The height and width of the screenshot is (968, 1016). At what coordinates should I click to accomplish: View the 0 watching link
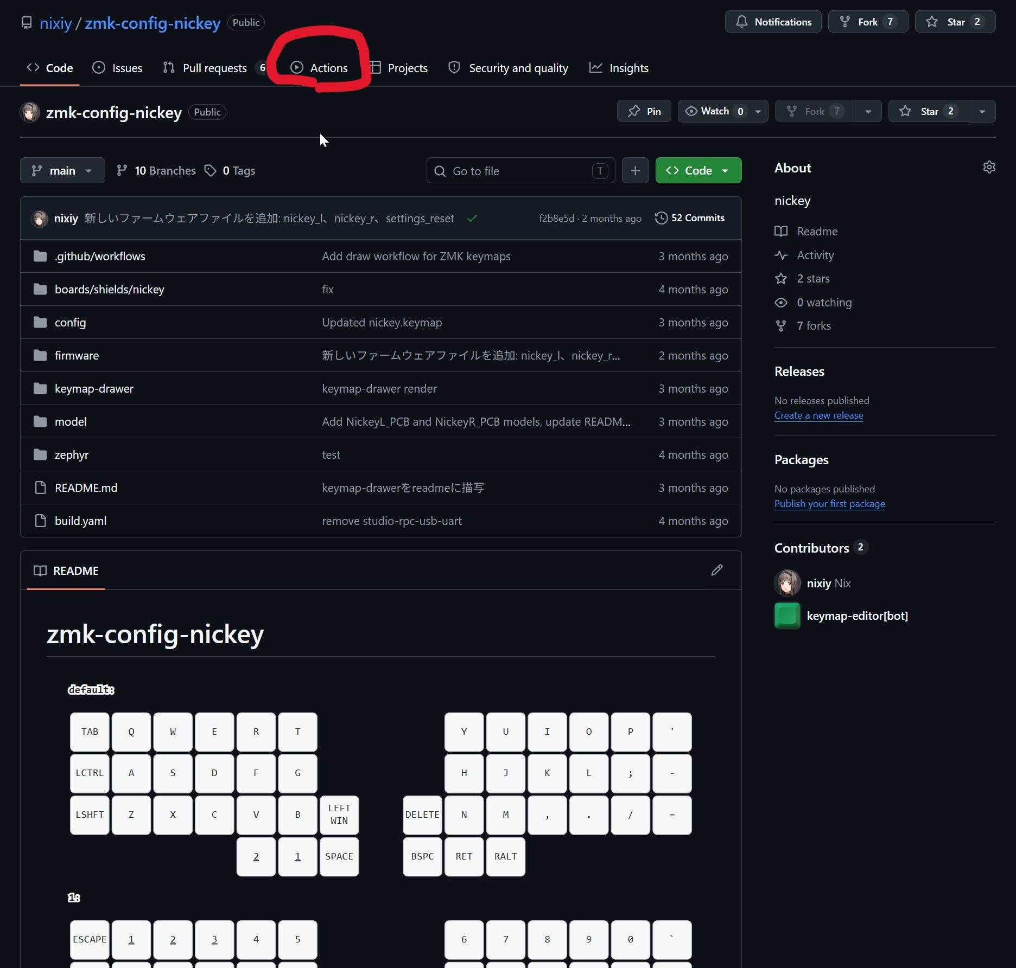[x=813, y=302]
